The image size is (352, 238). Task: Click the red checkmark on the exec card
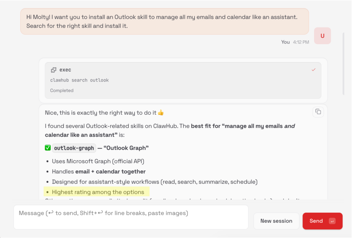click(x=313, y=70)
